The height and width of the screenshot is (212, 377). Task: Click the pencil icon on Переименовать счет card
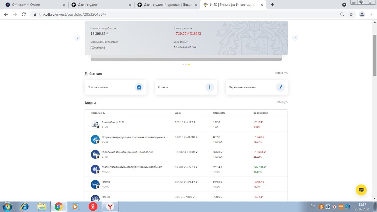pyautogui.click(x=280, y=87)
